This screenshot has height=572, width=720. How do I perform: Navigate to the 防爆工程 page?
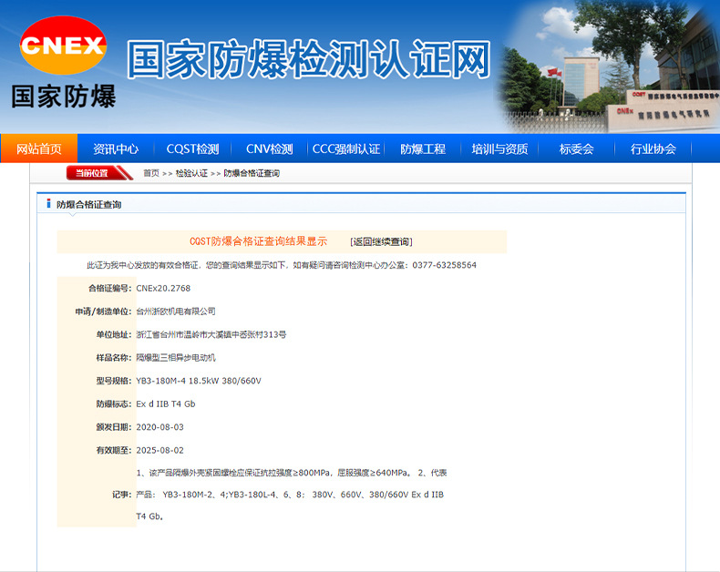tap(423, 149)
